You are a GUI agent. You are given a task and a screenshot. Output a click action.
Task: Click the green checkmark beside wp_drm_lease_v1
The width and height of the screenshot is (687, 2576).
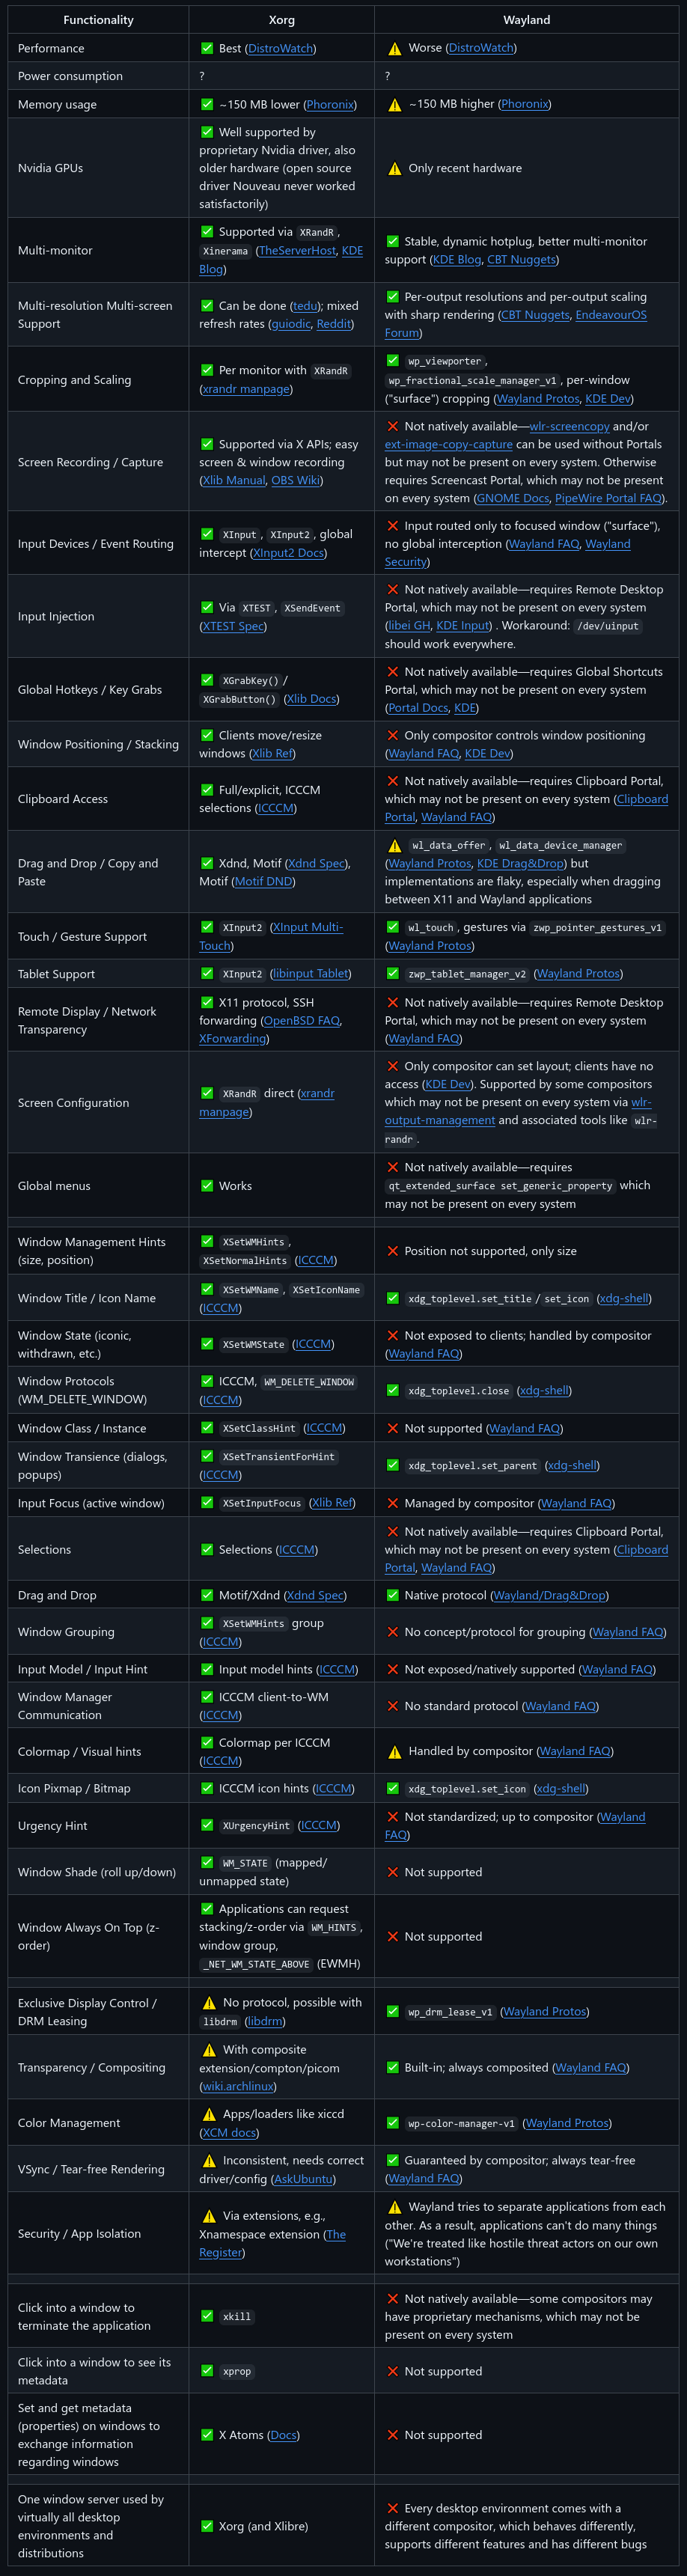pyautogui.click(x=392, y=2011)
